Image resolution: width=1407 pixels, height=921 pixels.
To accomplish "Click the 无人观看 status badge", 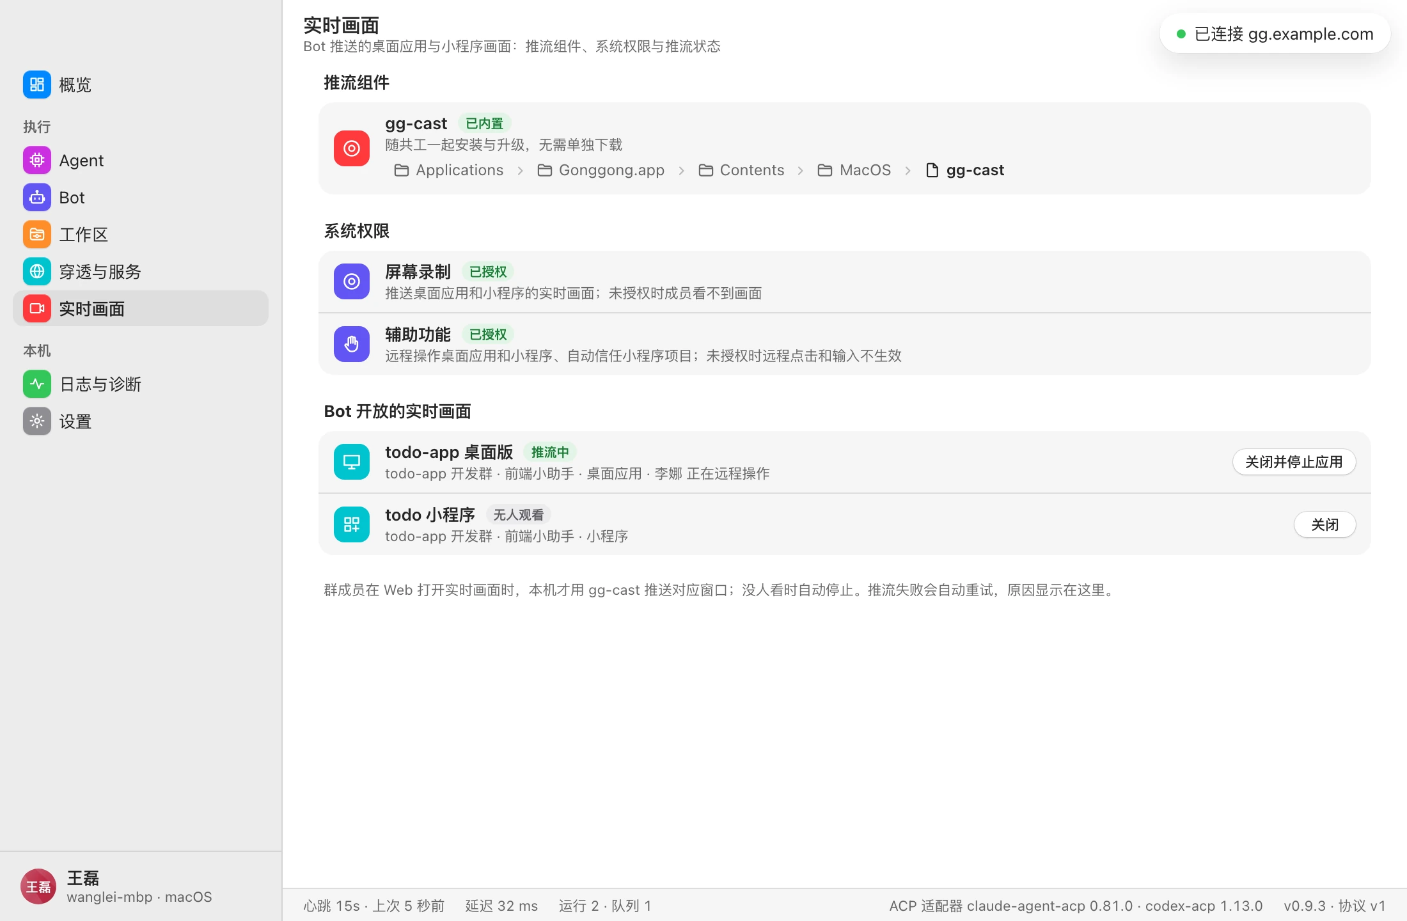I will pyautogui.click(x=519, y=515).
